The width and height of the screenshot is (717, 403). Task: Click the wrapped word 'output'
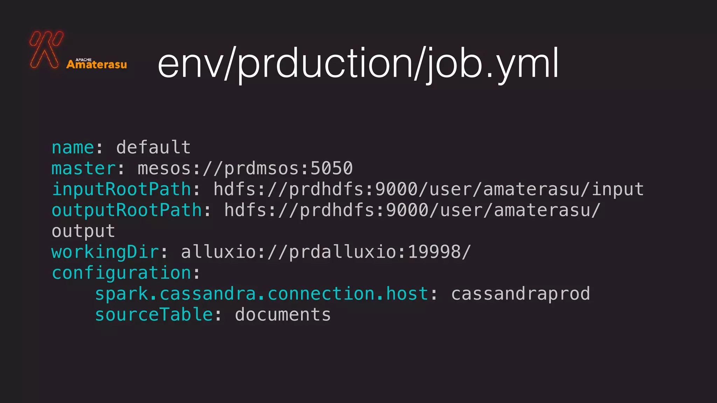(x=83, y=232)
